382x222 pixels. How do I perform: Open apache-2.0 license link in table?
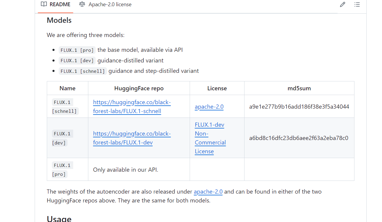(x=209, y=107)
